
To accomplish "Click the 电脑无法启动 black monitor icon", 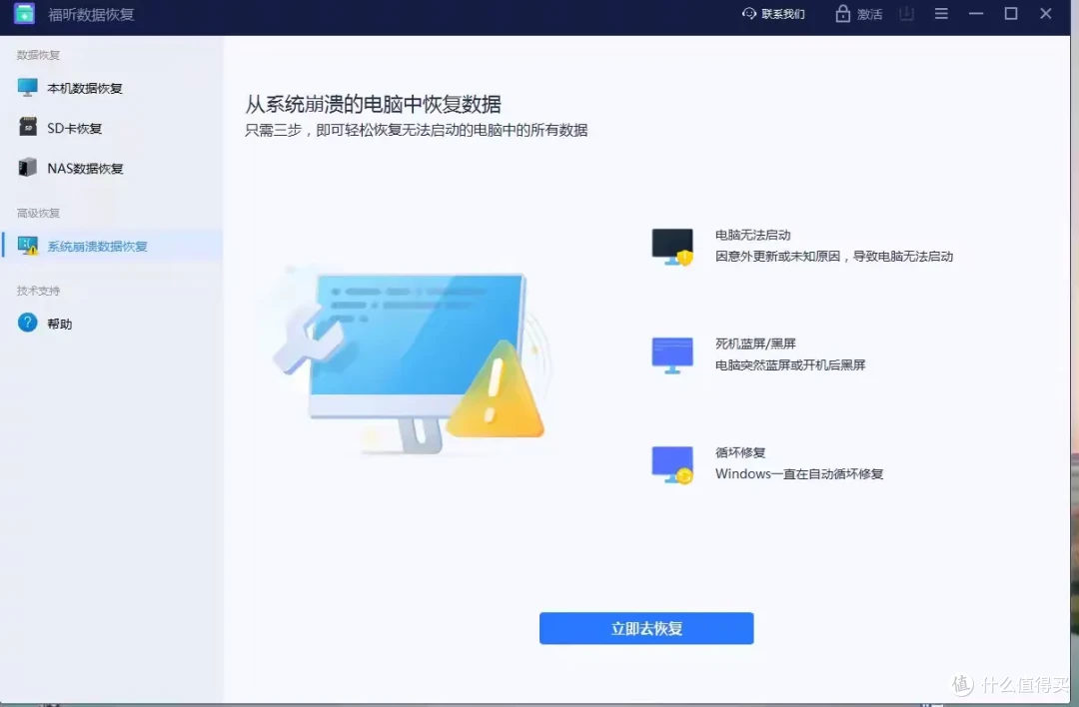I will [672, 247].
